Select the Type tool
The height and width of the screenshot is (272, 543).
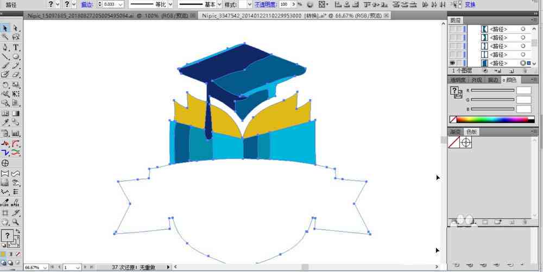click(16, 47)
